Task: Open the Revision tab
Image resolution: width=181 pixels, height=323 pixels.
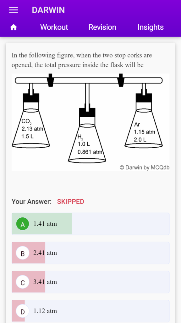Action: tap(102, 27)
